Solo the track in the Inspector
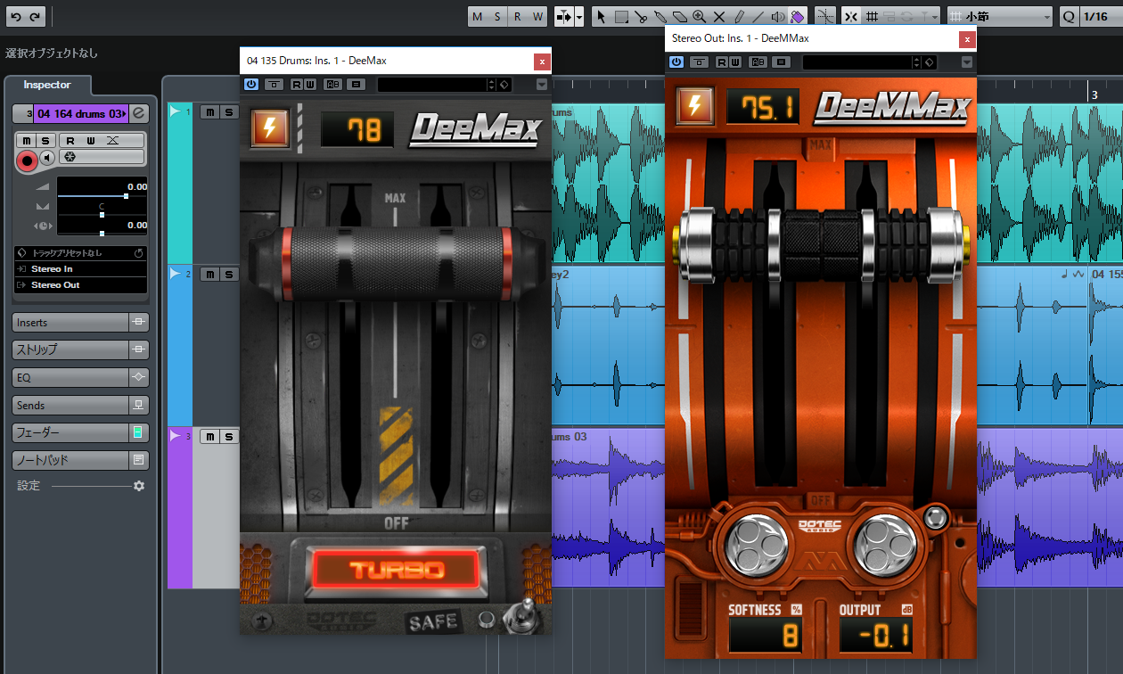Image resolution: width=1123 pixels, height=674 pixels. tap(45, 141)
